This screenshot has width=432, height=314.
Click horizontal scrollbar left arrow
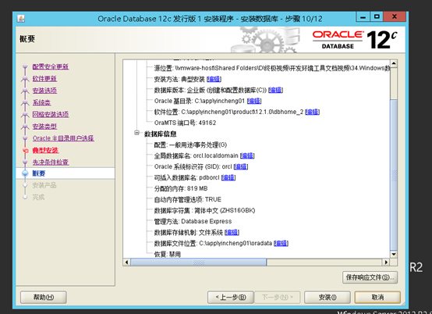tap(126, 262)
